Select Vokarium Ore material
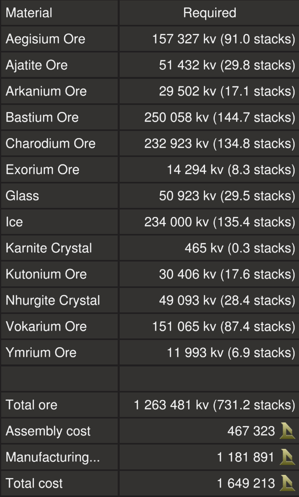The image size is (299, 497). [46, 326]
